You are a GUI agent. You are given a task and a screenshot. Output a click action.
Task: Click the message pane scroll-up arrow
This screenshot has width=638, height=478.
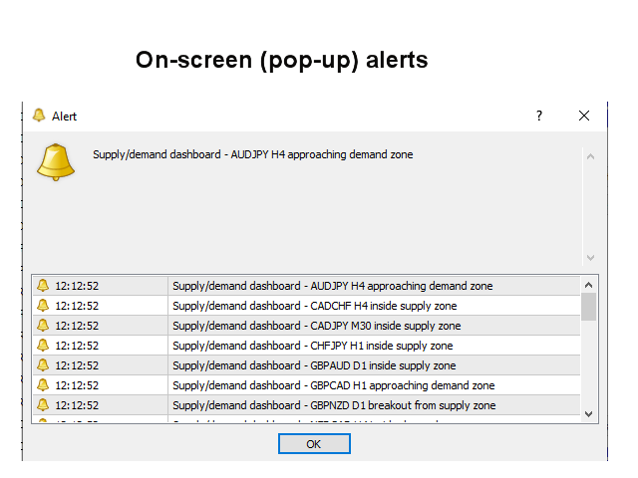coord(590,156)
